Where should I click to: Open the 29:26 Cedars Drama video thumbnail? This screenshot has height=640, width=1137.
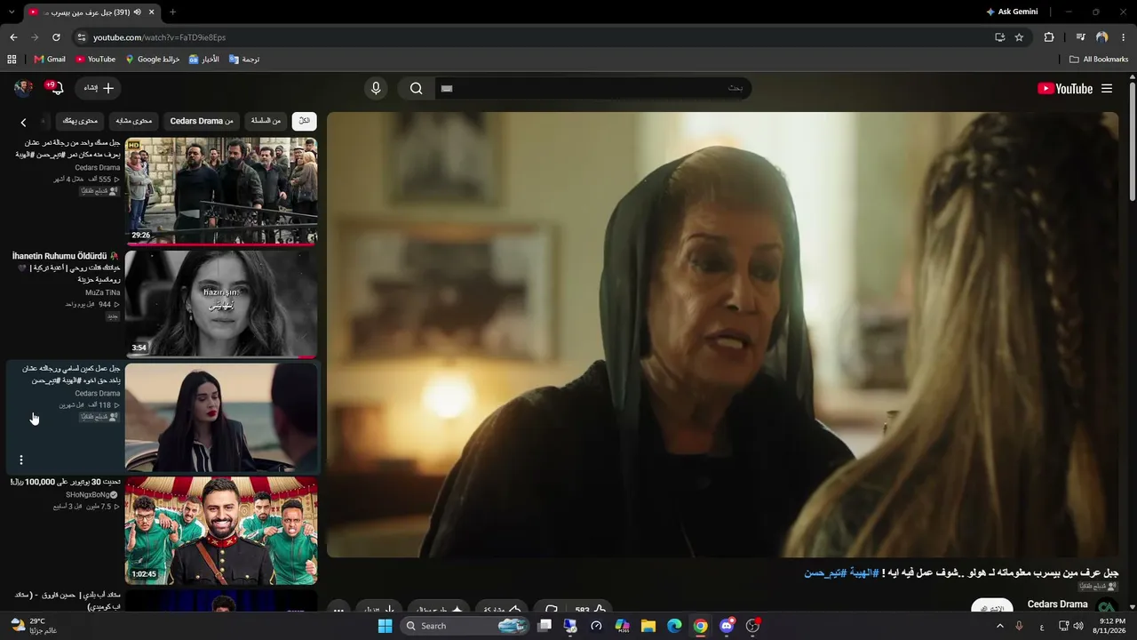point(221,190)
